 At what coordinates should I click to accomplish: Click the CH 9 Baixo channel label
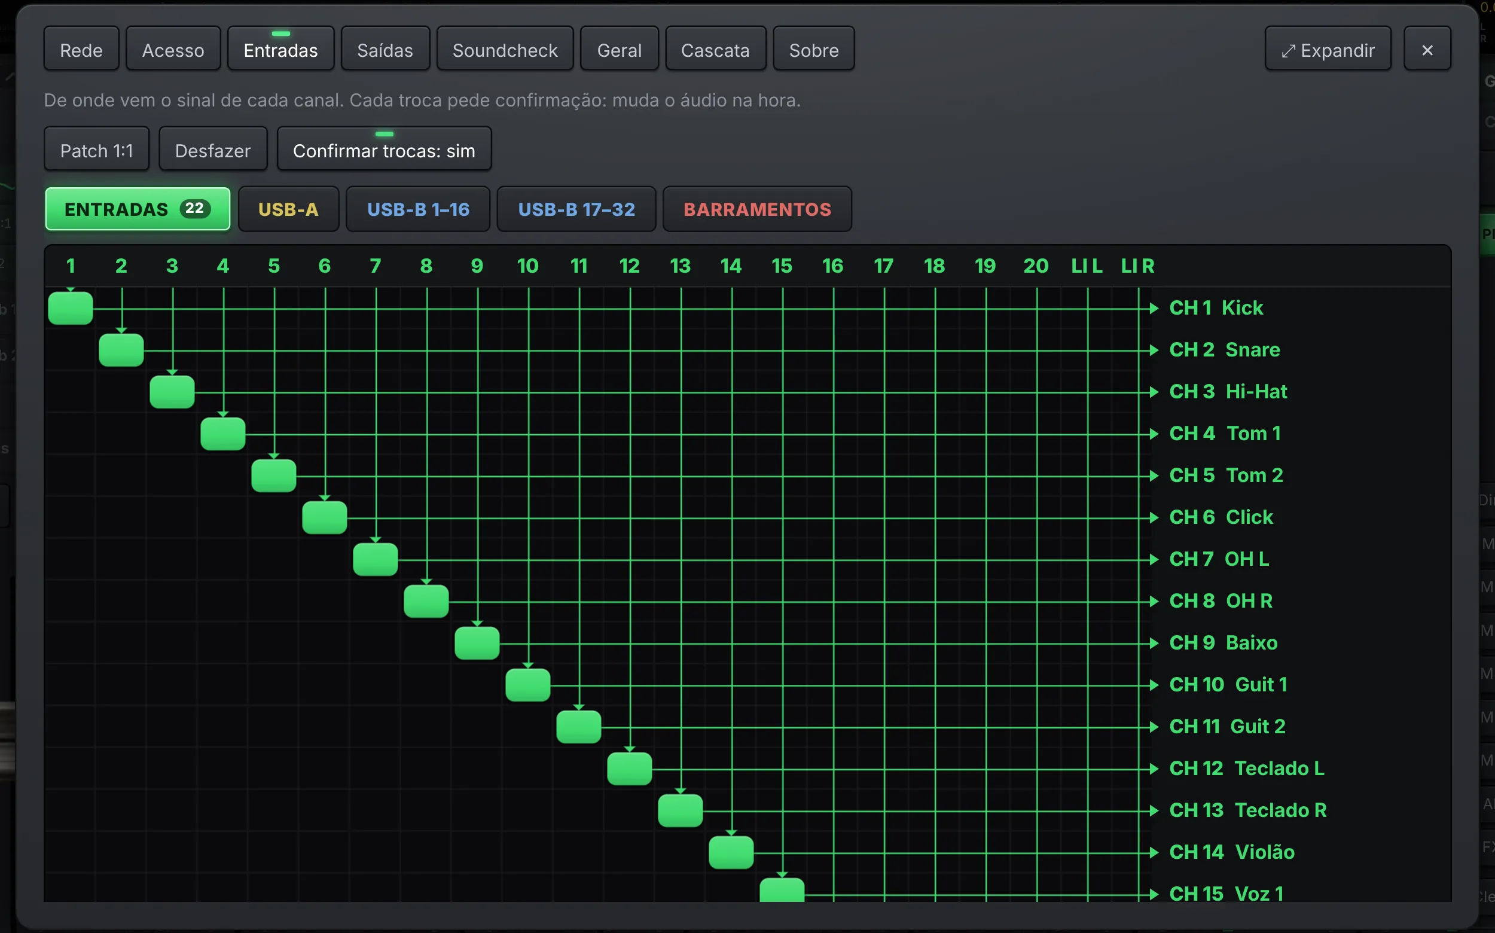[1223, 643]
